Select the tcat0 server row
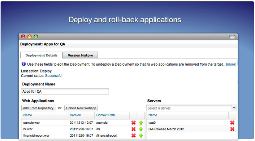Viewport: 255px width, 141px height. [x=191, y=123]
